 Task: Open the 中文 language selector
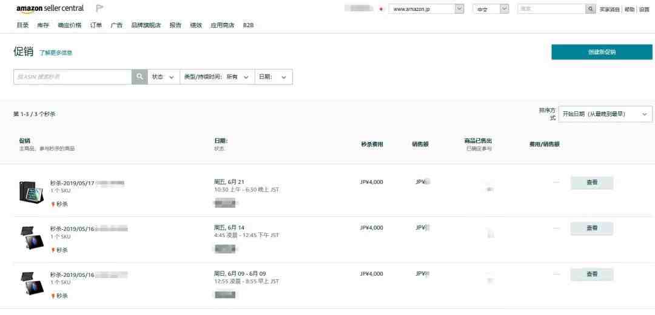491,9
